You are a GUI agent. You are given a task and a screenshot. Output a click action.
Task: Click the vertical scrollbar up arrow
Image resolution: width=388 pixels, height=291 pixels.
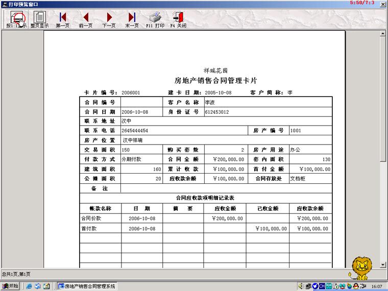[x=383, y=33]
